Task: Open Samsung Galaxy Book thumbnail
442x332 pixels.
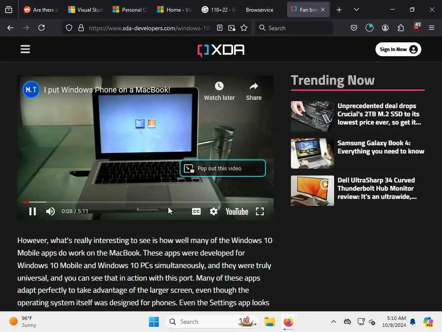Action: [313, 153]
